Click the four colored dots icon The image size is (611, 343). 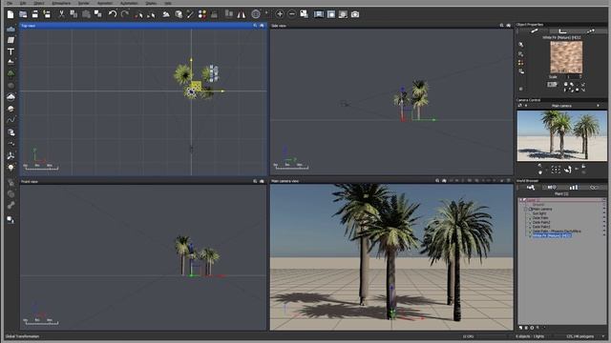tap(202, 14)
